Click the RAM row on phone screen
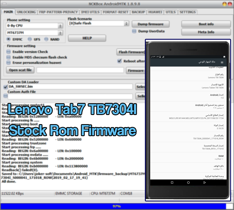Image resolution: width=234 pixels, height=210 pixels. pyautogui.click(x=188, y=157)
